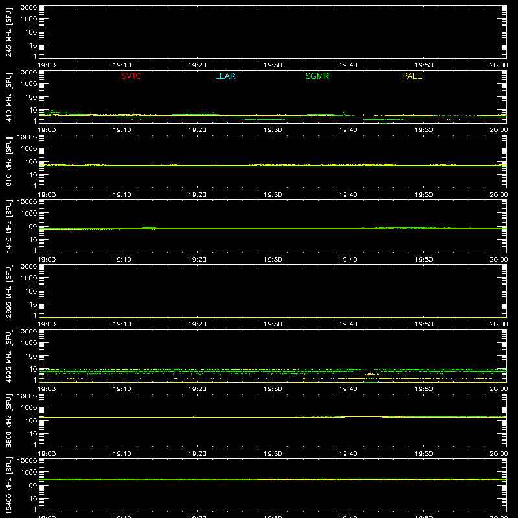Viewport: 518px width, 518px height.
Task: Select the 610 MHz [SFU] axis title
Action: coord(8,162)
